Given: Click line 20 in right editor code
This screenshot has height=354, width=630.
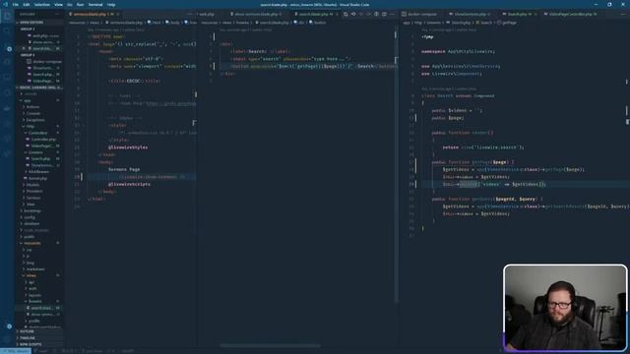Looking at the screenshot, I should (x=494, y=184).
